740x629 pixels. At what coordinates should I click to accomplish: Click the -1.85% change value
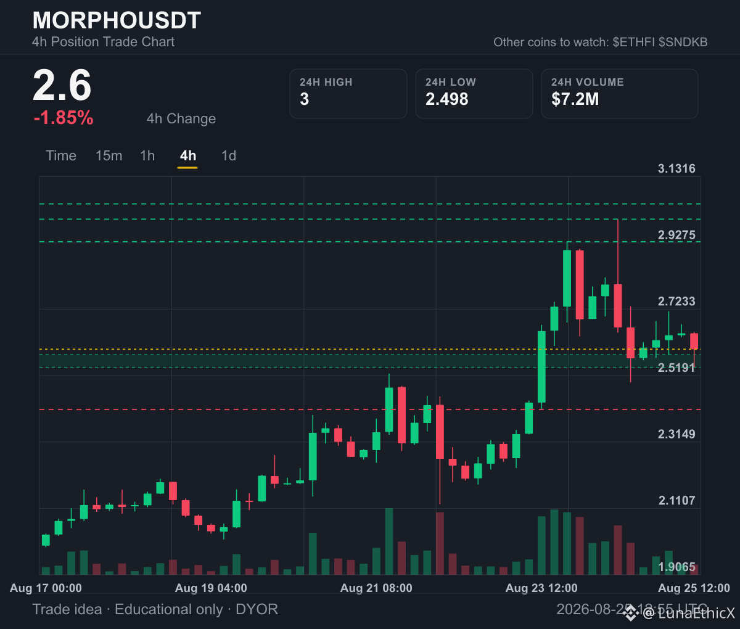[64, 118]
